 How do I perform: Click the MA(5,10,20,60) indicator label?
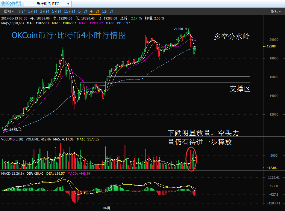coord(13,23)
